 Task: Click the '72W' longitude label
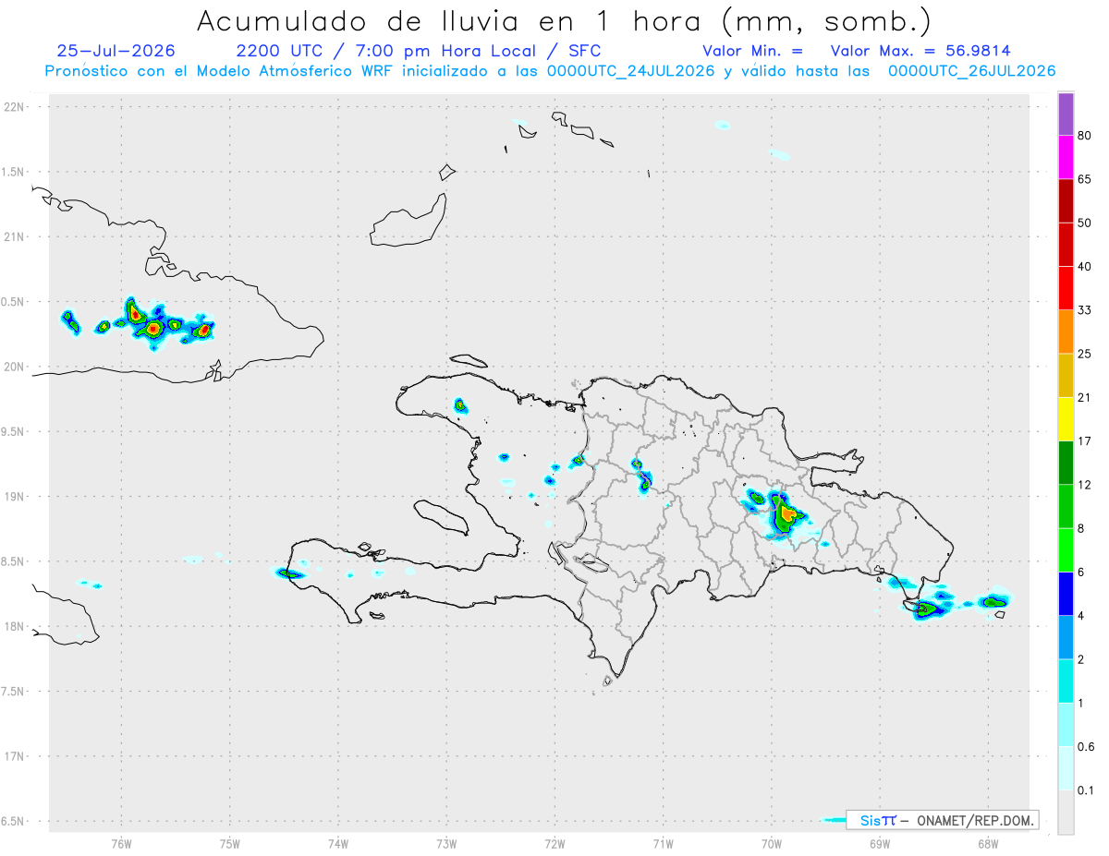click(x=554, y=844)
